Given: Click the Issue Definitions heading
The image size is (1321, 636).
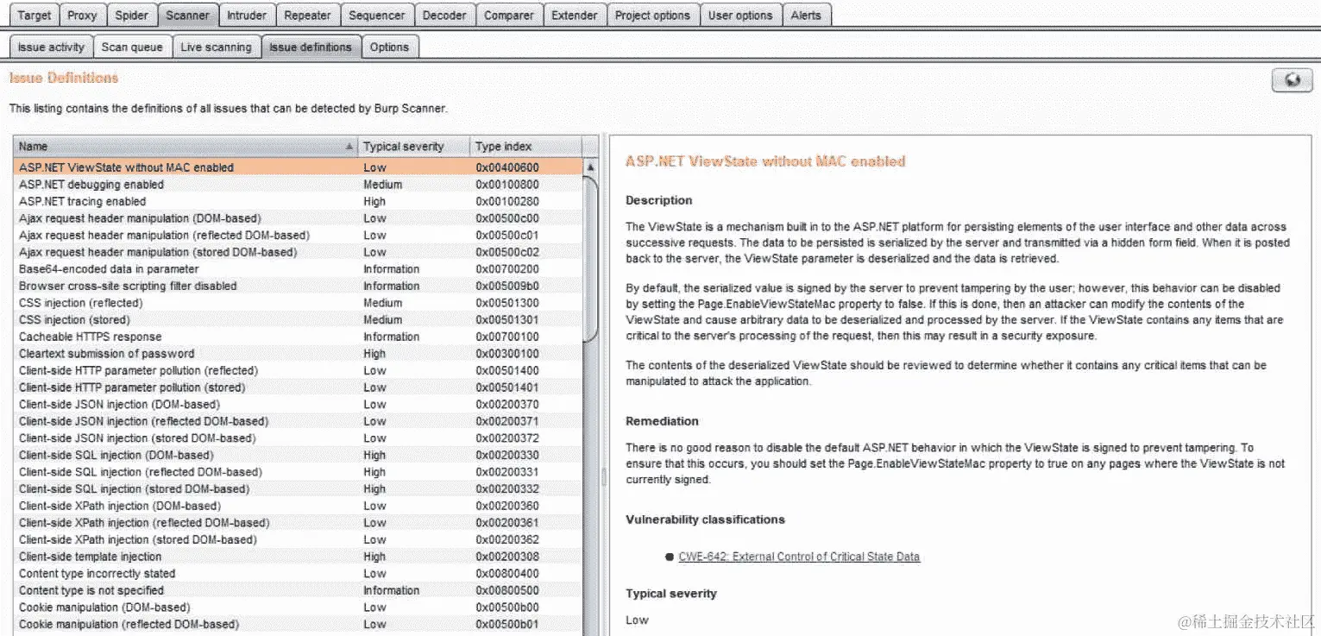Looking at the screenshot, I should (x=64, y=78).
